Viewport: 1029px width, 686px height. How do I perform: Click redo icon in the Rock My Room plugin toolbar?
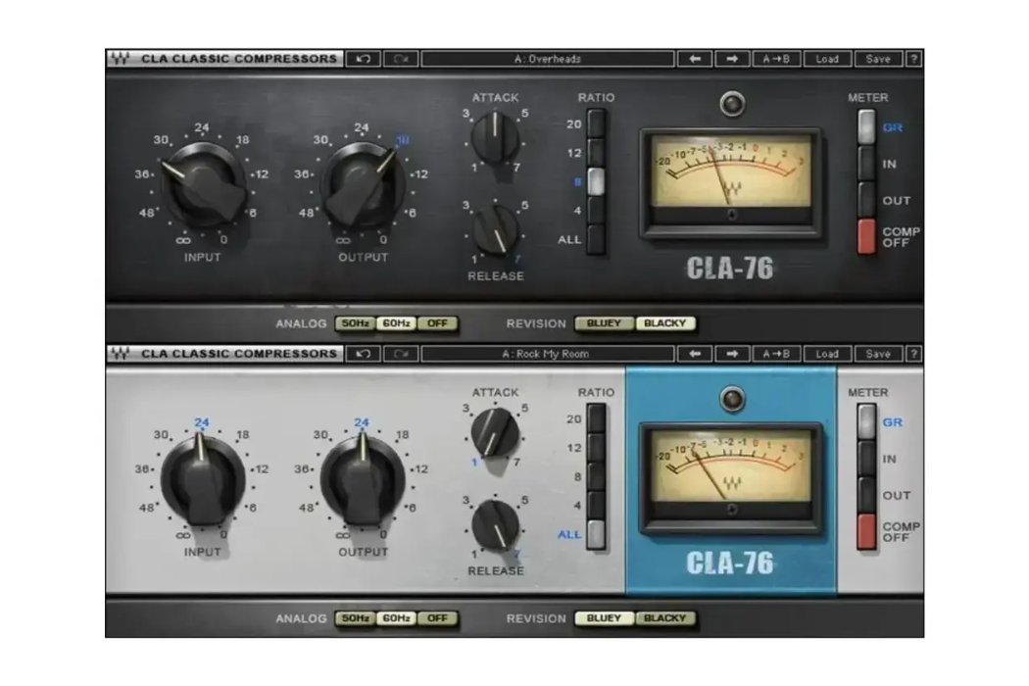400,354
